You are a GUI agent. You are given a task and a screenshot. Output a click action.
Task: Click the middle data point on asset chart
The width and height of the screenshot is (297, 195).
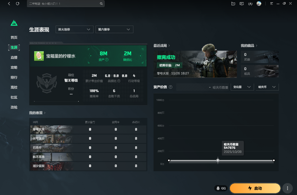coord(218,160)
